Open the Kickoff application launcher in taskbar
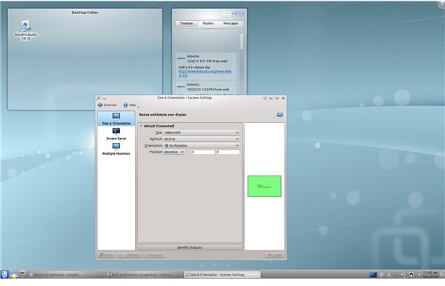 pyautogui.click(x=4, y=274)
